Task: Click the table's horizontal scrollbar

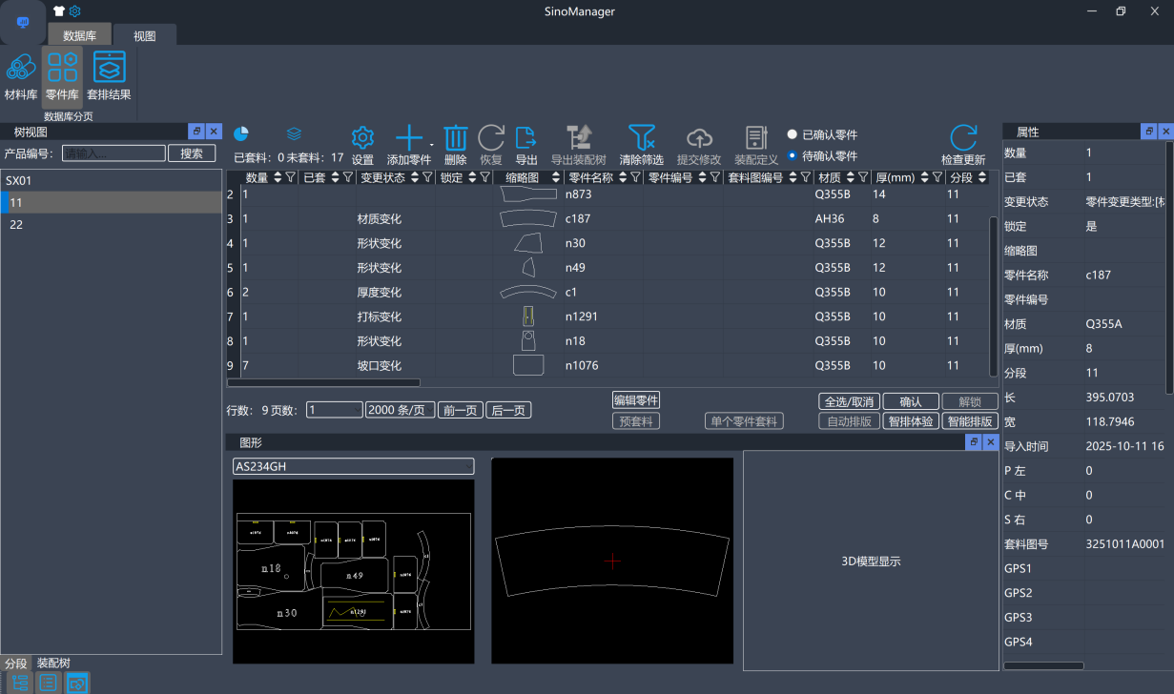Action: point(322,382)
